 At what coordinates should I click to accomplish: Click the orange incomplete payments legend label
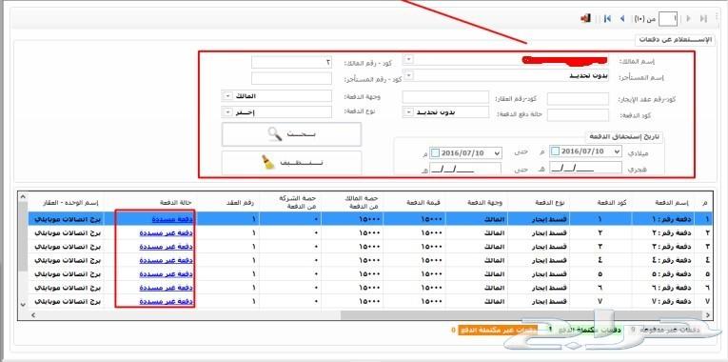tap(498, 330)
